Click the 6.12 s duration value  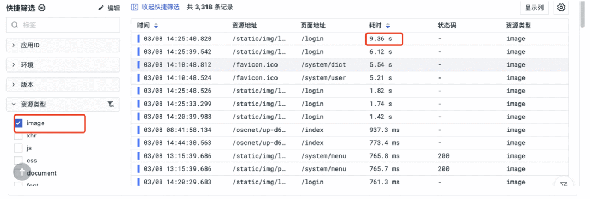click(x=380, y=51)
